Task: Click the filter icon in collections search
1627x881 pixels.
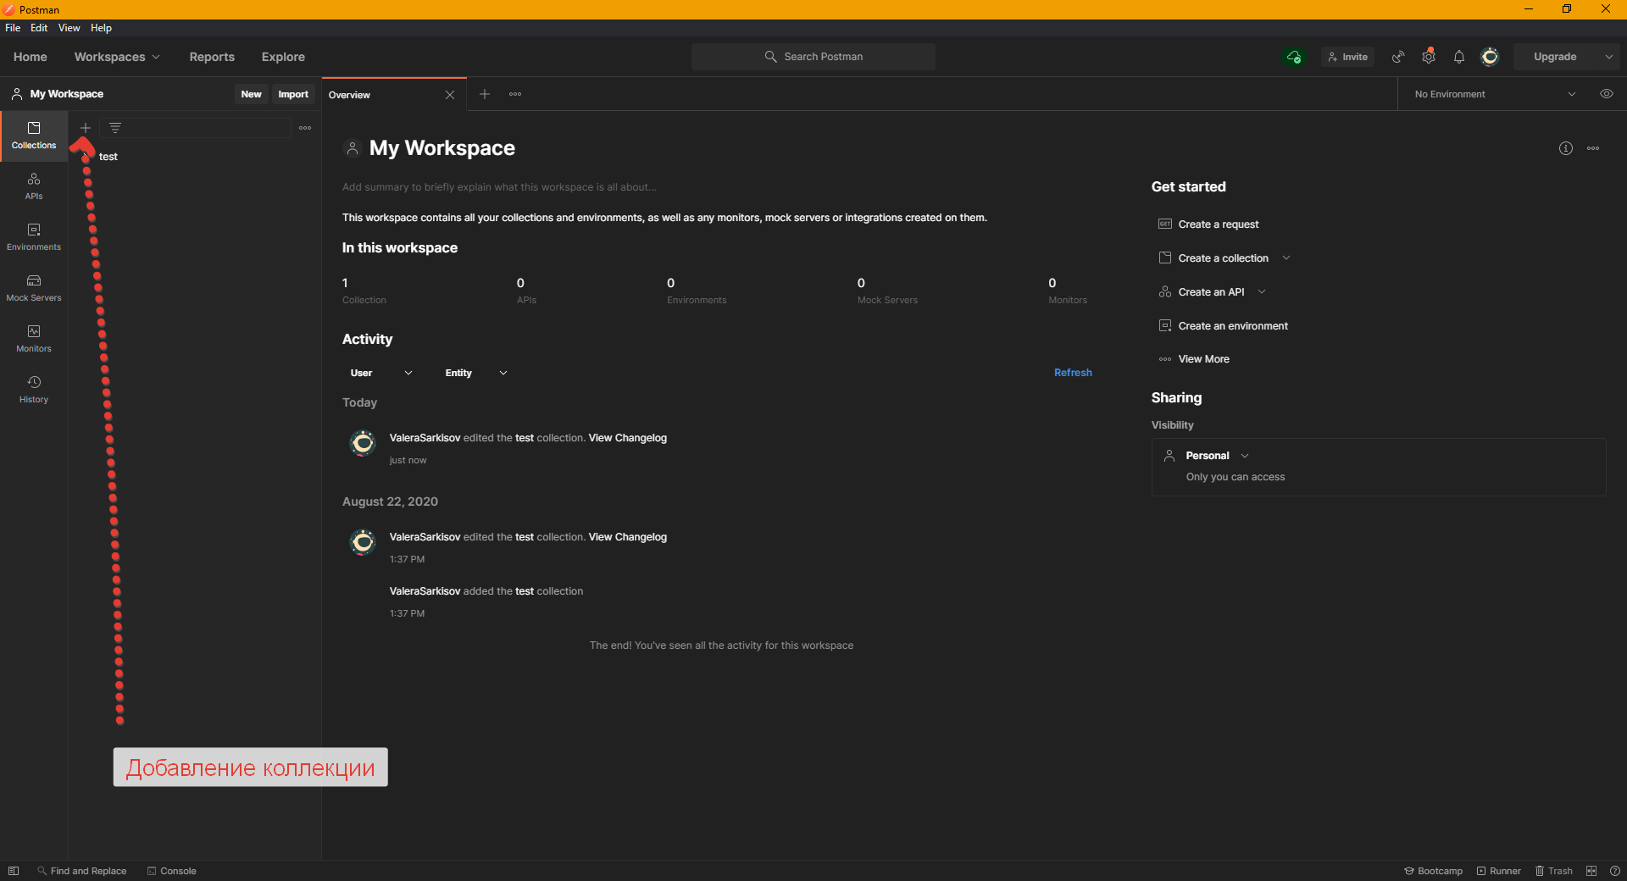Action: click(115, 128)
